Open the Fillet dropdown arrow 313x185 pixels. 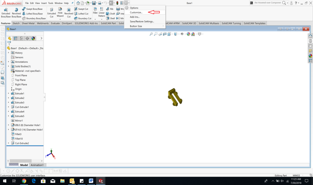click(95, 19)
